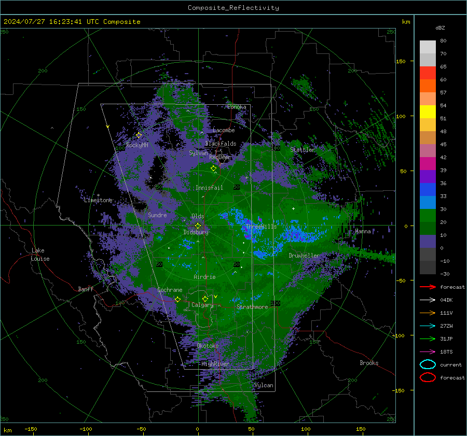Click the white 04DK arrow in the legend
Viewport: 467px width, 436px height.
[x=428, y=300]
